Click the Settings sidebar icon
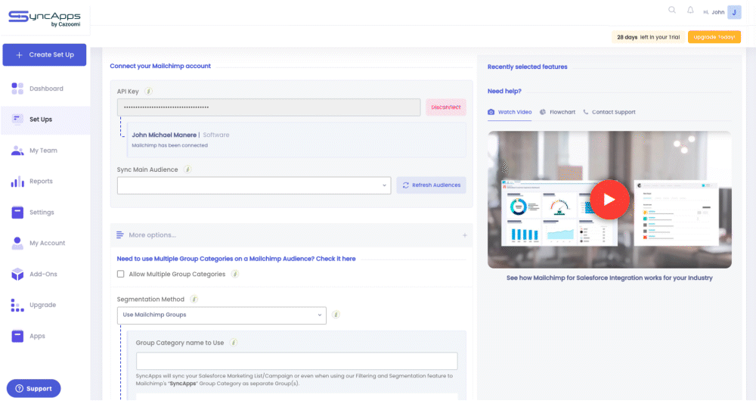This screenshot has width=756, height=410. [x=17, y=213]
